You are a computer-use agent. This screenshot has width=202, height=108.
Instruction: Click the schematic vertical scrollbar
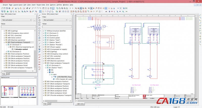point(196,57)
